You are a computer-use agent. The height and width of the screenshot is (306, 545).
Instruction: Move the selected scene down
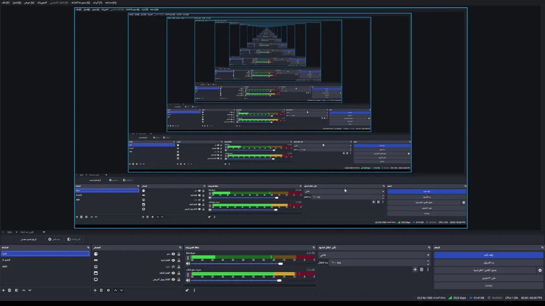click(30, 290)
